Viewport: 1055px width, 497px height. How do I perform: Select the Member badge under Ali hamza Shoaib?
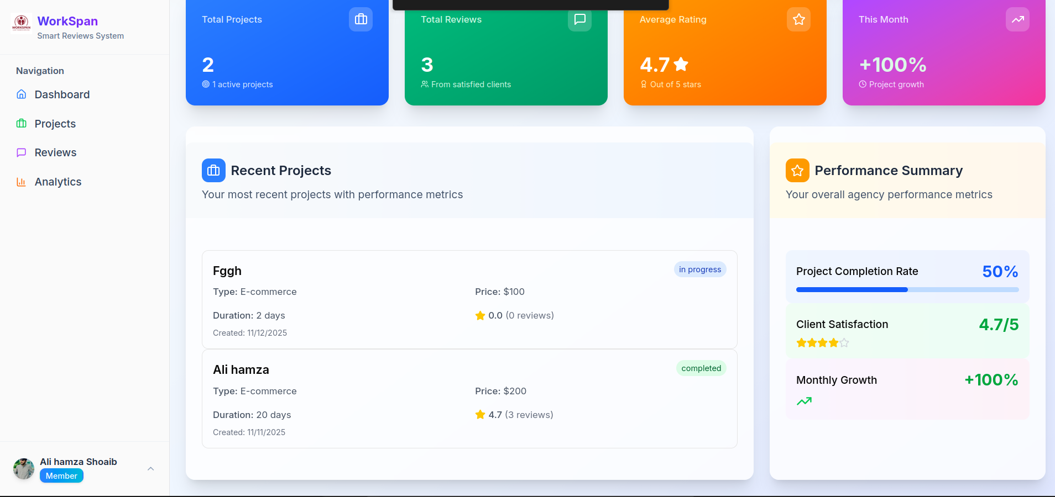61,475
